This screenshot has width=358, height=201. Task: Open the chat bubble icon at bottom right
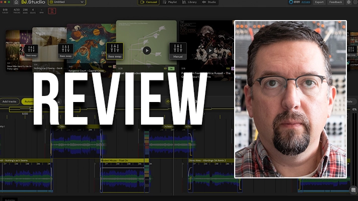[354, 189]
